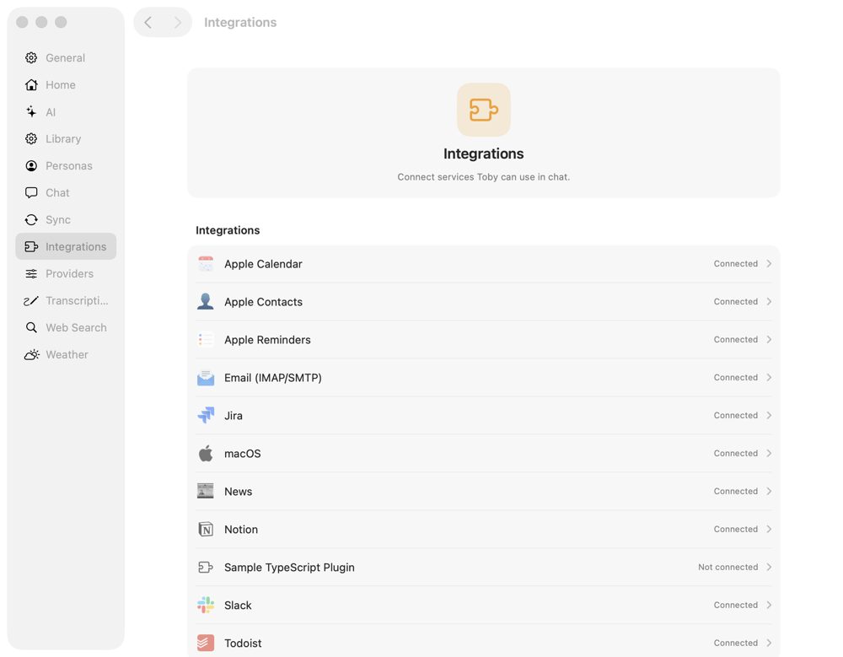The width and height of the screenshot is (843, 657).
Task: Expand Apple Calendar row chevron
Action: click(769, 264)
